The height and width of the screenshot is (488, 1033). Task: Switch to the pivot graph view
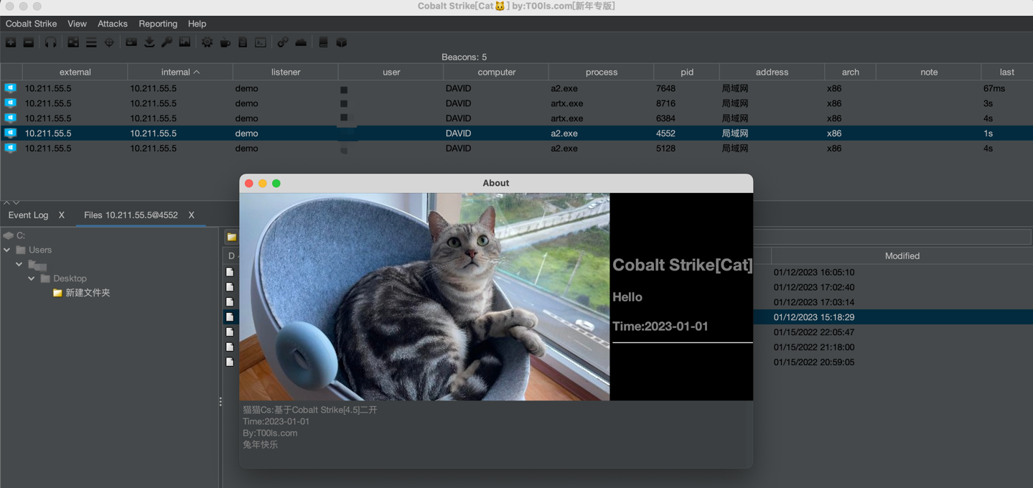coord(73,42)
